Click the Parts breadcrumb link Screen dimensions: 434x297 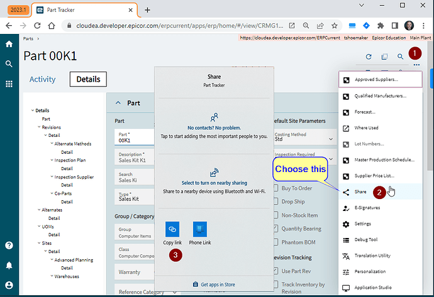tap(28, 39)
